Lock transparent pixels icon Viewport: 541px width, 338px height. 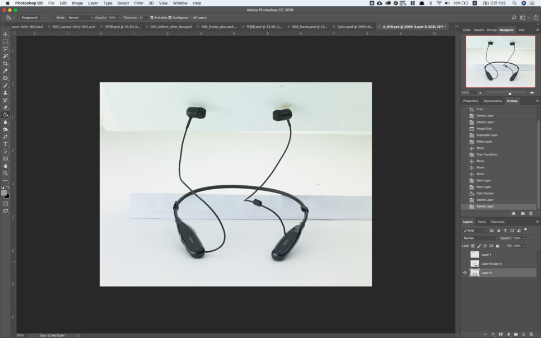click(x=473, y=246)
